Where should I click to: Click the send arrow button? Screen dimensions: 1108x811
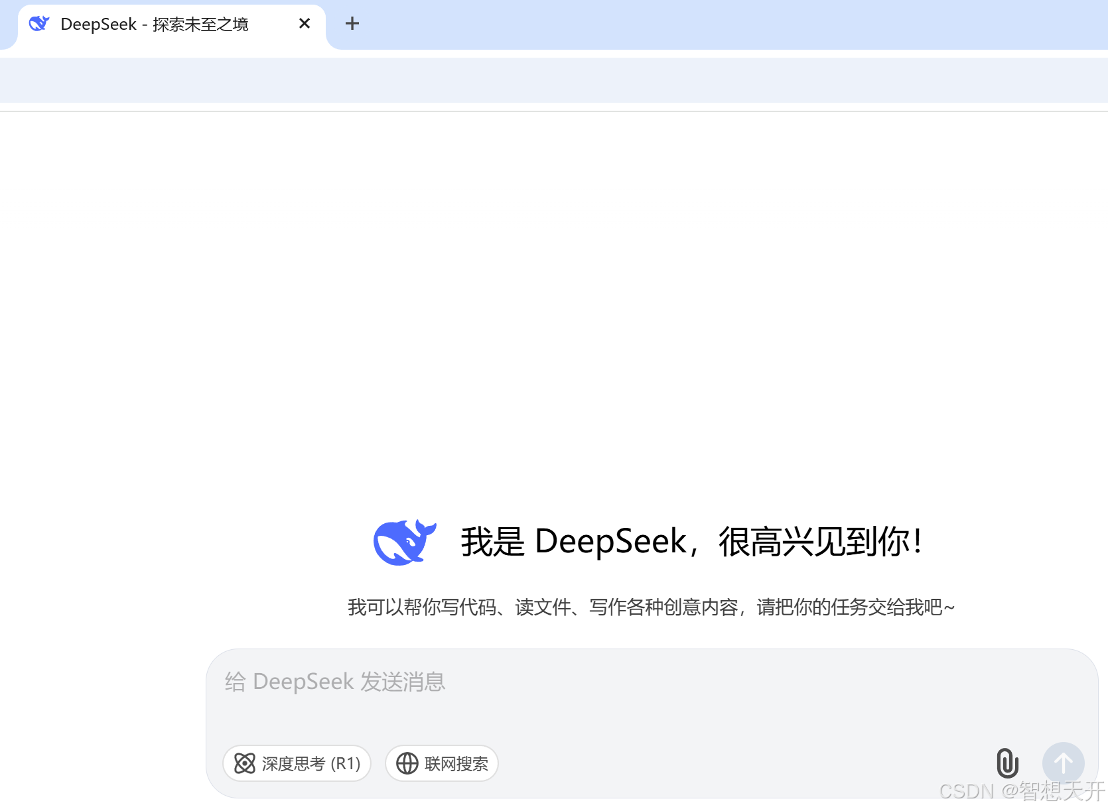(1063, 763)
